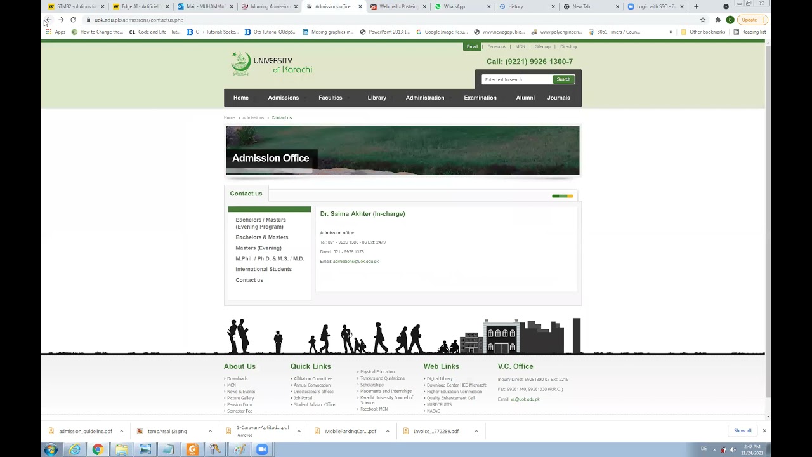Select the Contact us tab heading

[246, 194]
